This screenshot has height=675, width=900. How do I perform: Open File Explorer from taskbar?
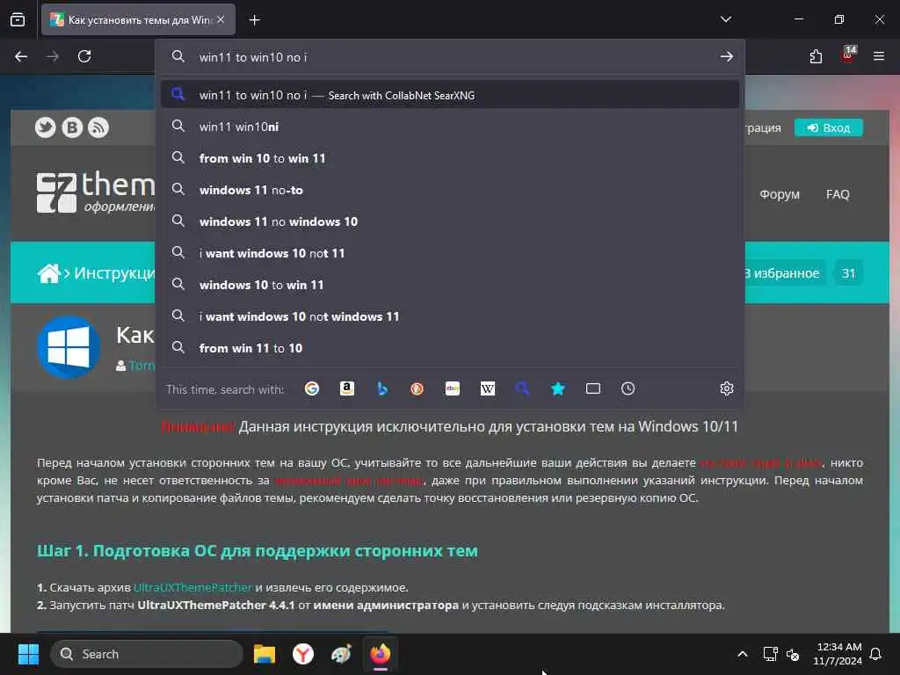point(264,654)
